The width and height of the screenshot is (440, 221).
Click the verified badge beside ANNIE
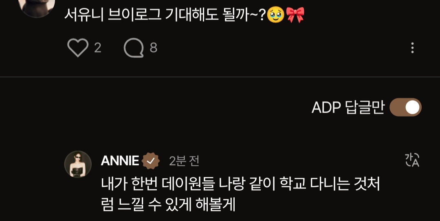pyautogui.click(x=151, y=161)
